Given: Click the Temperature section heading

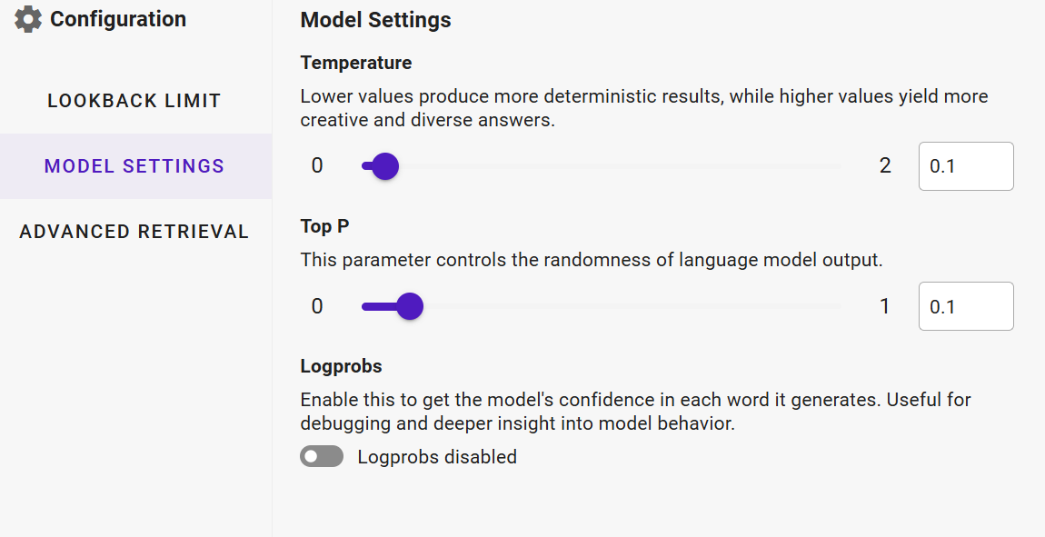Looking at the screenshot, I should coord(356,63).
